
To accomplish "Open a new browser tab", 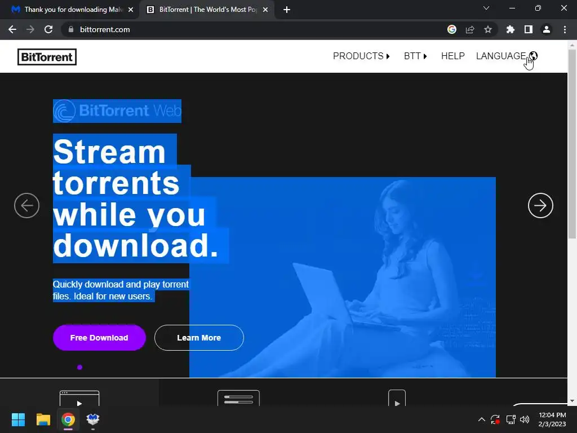I will (287, 10).
